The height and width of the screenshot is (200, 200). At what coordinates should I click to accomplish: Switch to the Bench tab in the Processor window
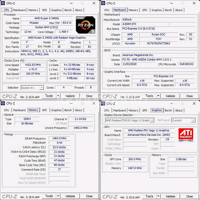pyautogui.click(x=68, y=10)
